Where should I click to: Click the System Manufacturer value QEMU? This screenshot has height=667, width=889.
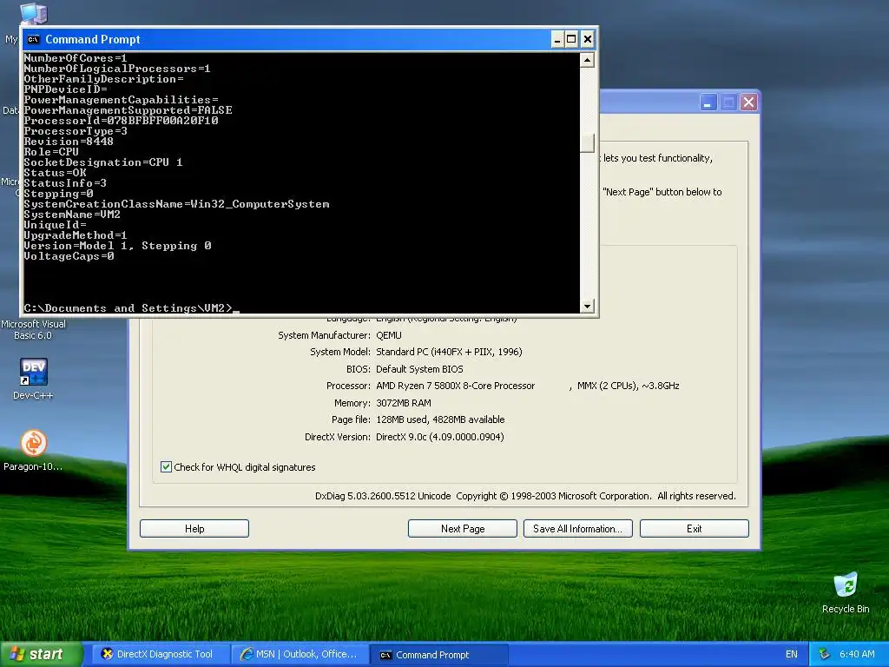388,335
